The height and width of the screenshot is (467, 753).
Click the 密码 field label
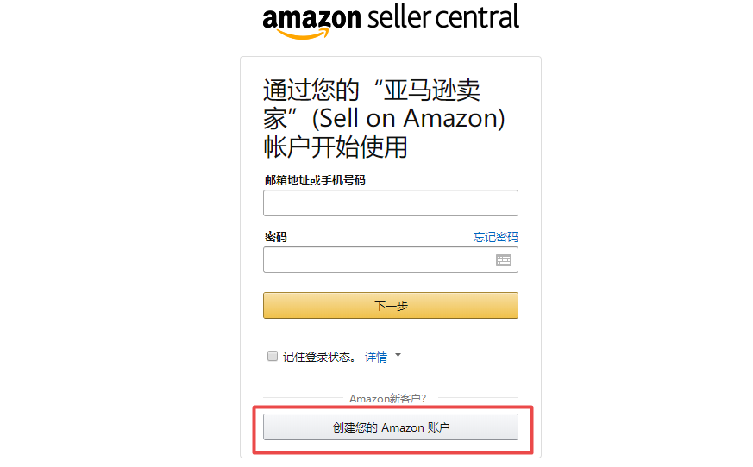coord(276,237)
